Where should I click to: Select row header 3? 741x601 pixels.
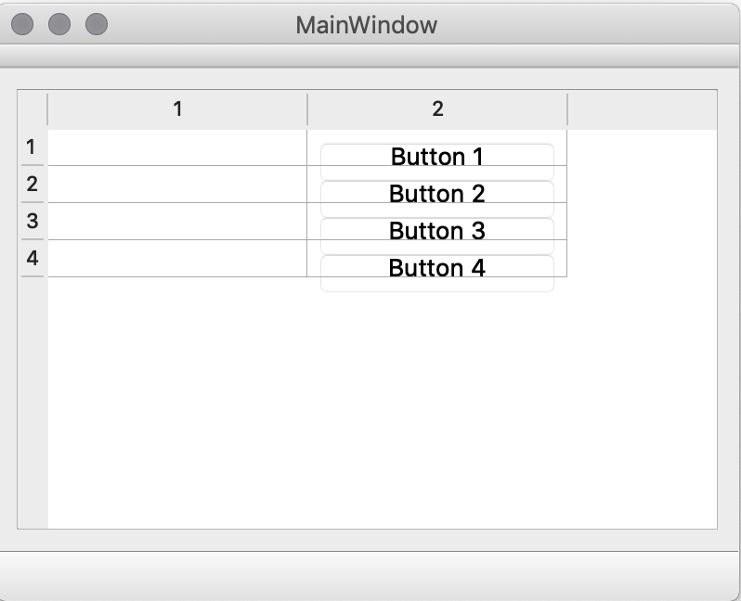pyautogui.click(x=32, y=222)
